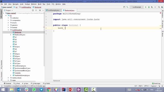Open the Ant Build tool window

(163, 24)
